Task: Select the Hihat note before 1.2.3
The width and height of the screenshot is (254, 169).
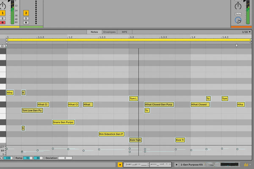Action: [x=88, y=104]
